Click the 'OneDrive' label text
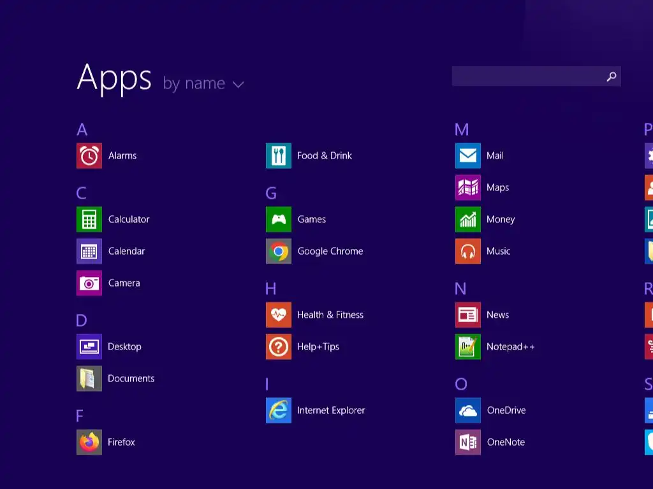Image resolution: width=653 pixels, height=489 pixels. click(506, 411)
